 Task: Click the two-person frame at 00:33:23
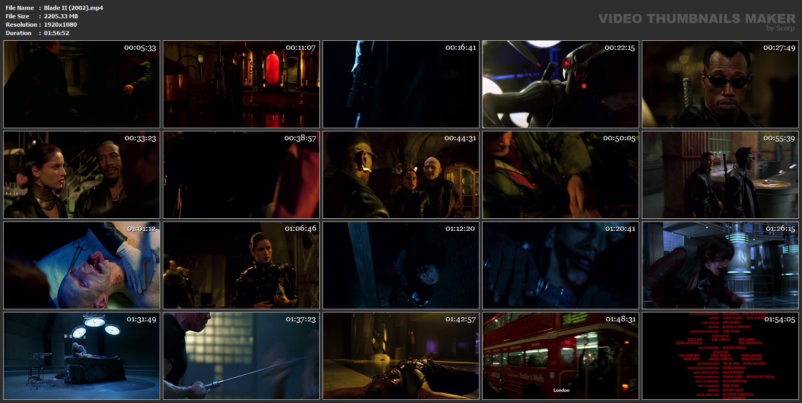click(82, 175)
